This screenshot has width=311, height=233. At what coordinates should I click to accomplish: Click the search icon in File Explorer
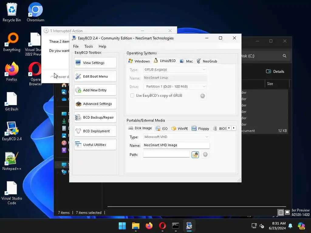[284, 56]
